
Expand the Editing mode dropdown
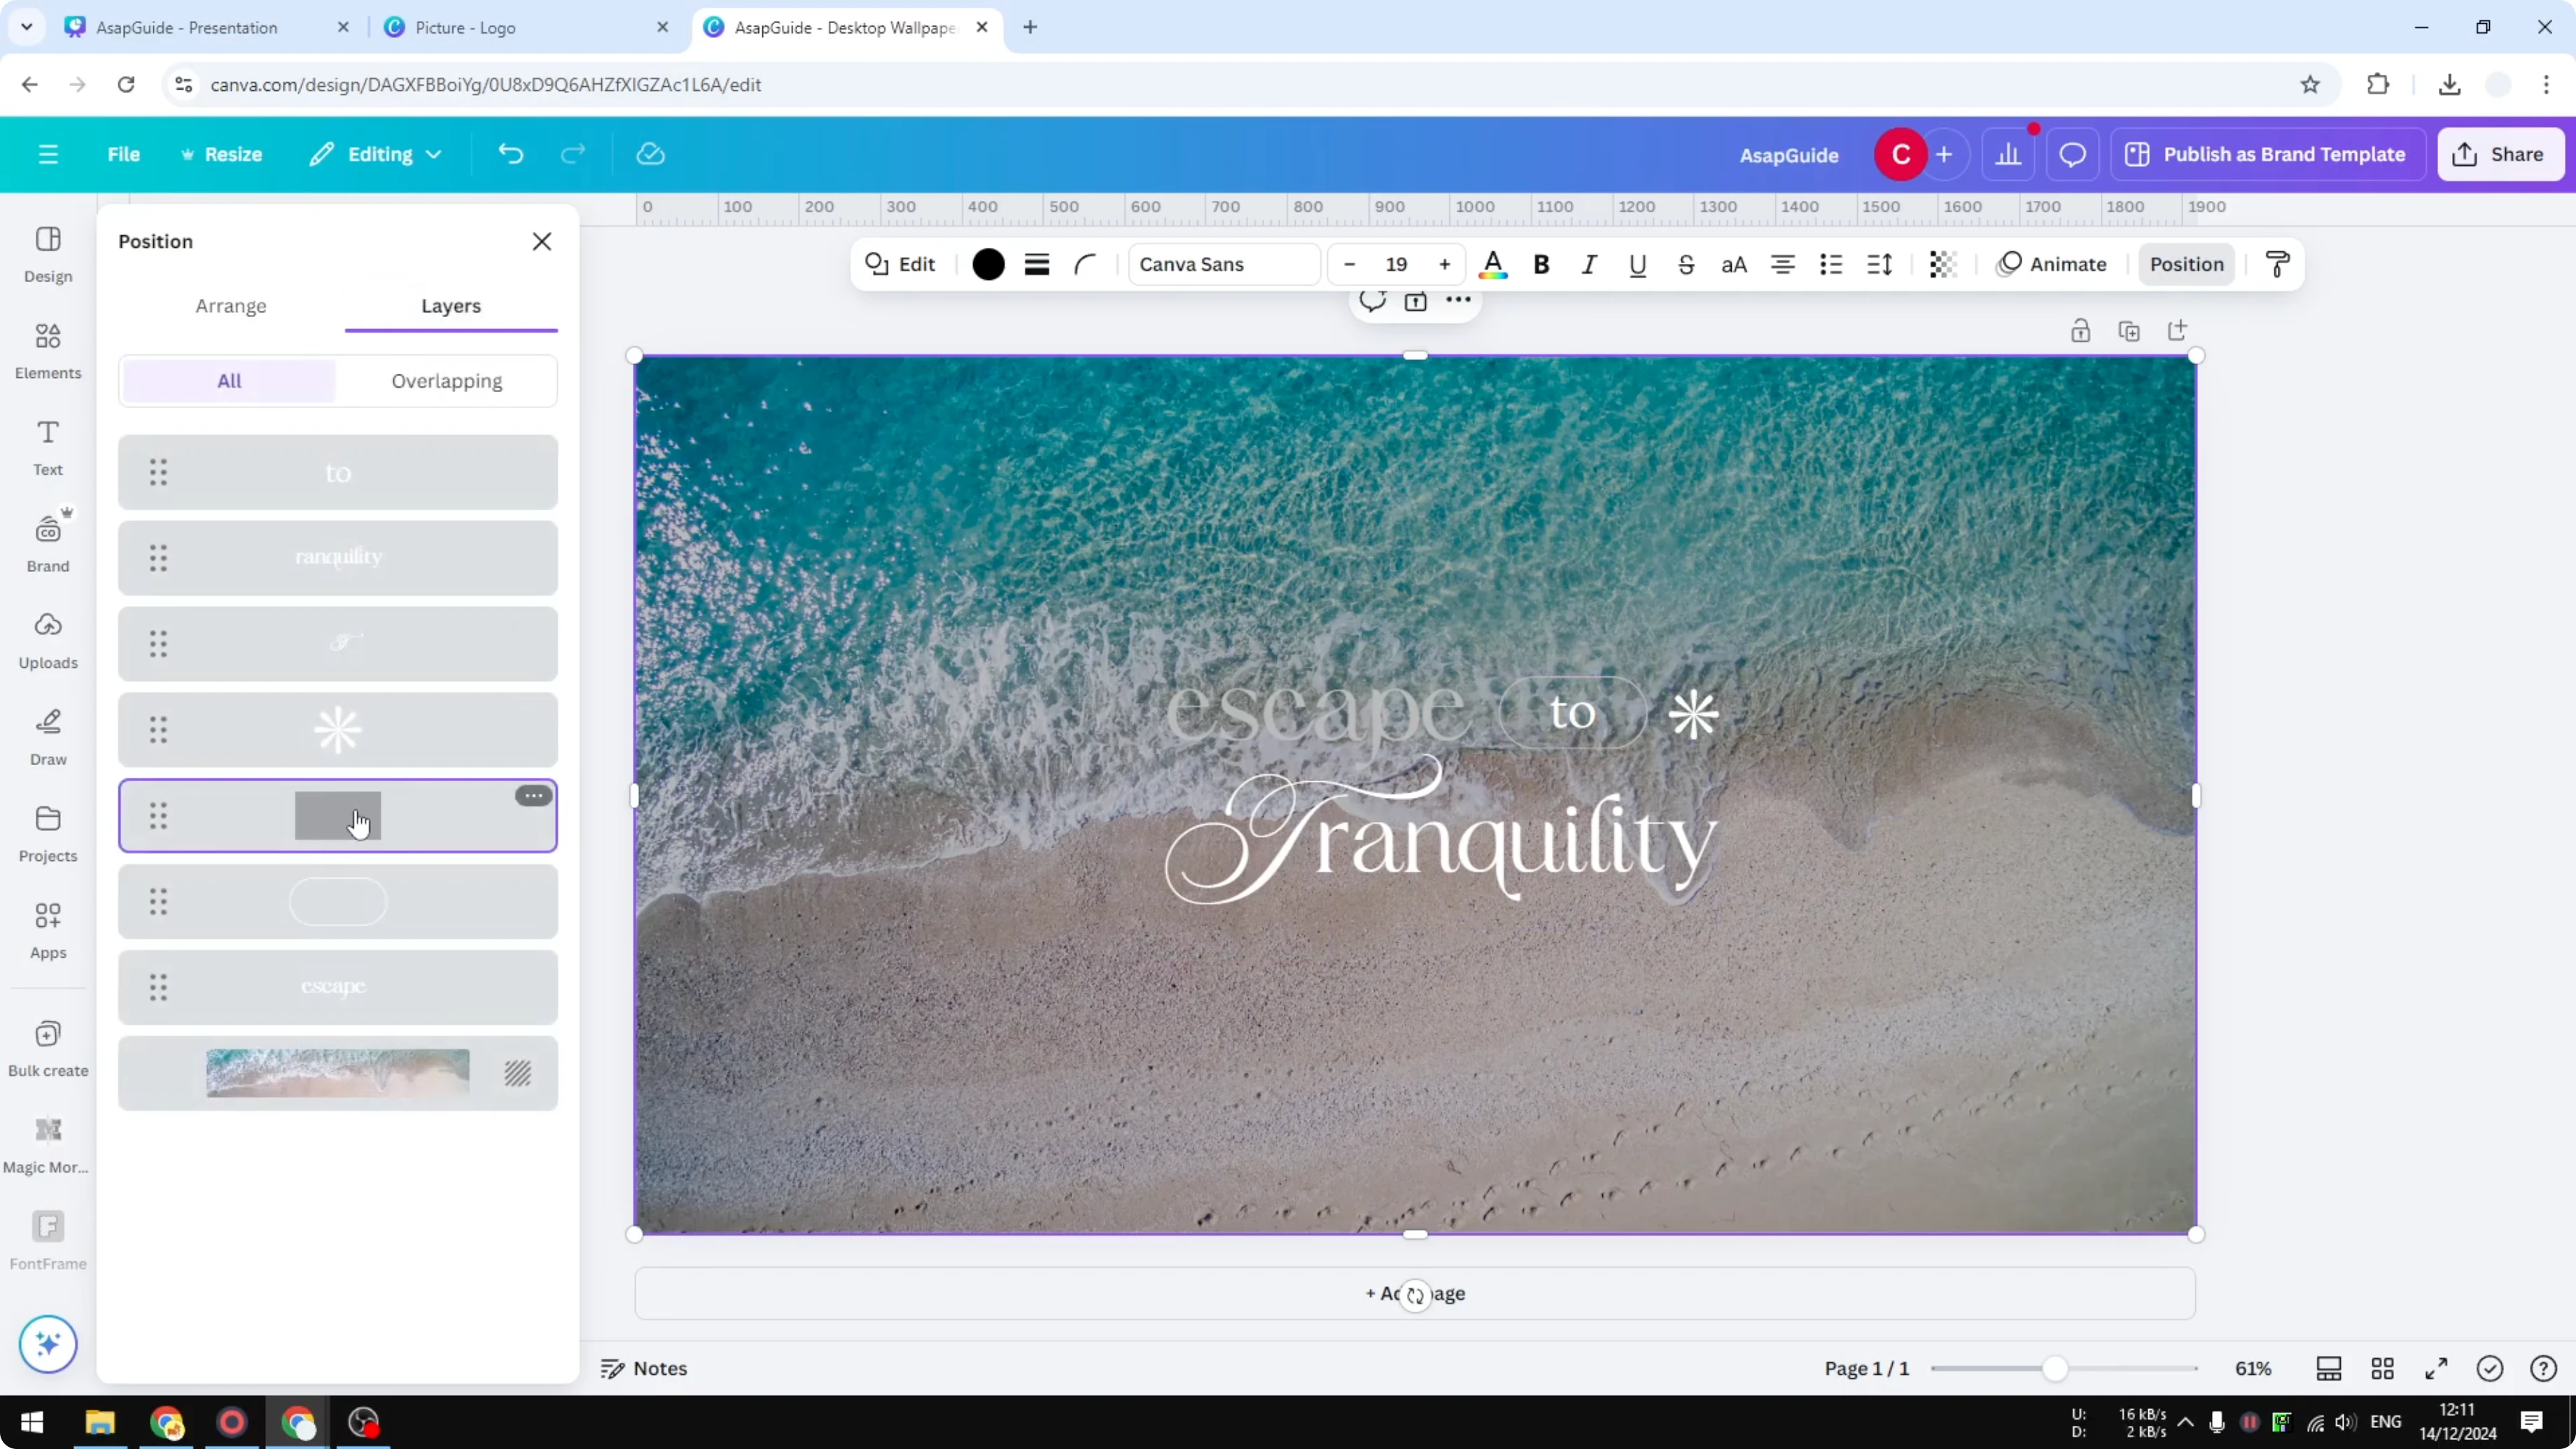coord(376,154)
